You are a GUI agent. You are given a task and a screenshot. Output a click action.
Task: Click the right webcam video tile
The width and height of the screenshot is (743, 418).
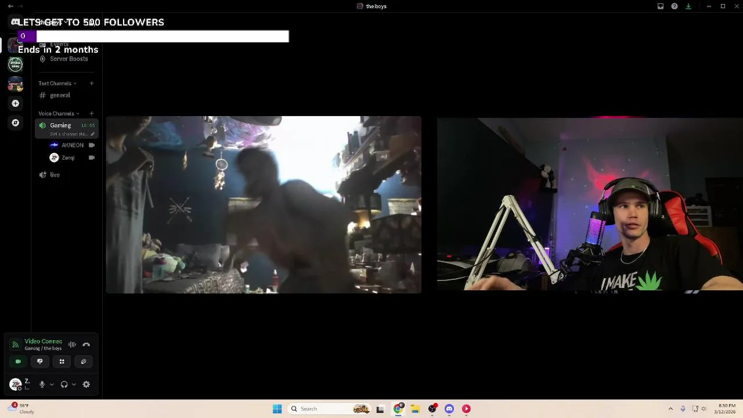[590, 204]
